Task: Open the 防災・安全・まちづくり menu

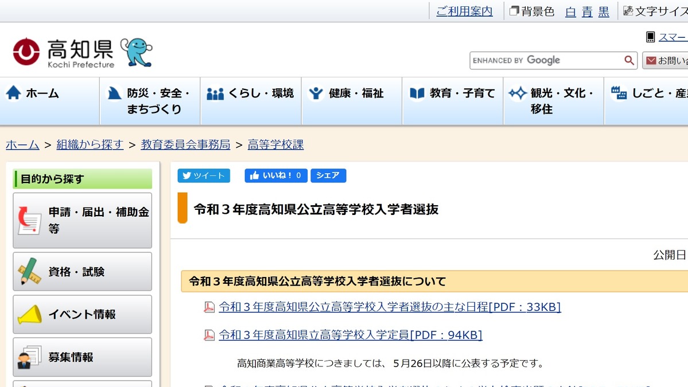Action: point(150,101)
